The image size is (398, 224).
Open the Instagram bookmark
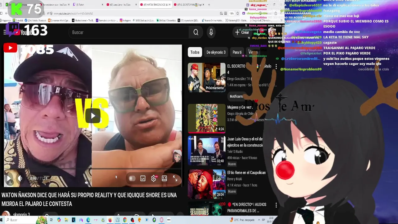pyautogui.click(x=125, y=21)
